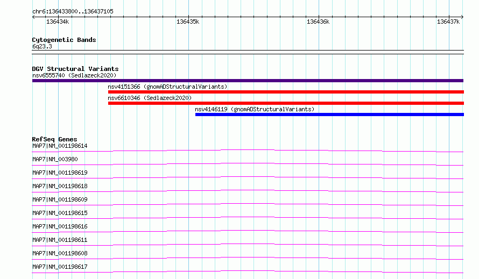
Task: Click the red nsv4151366 variant bar
Action: point(286,92)
